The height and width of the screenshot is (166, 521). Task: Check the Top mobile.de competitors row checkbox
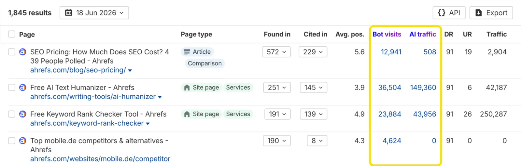coord(12,141)
